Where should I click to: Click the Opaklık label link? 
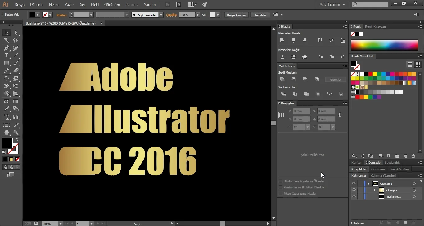(x=171, y=15)
